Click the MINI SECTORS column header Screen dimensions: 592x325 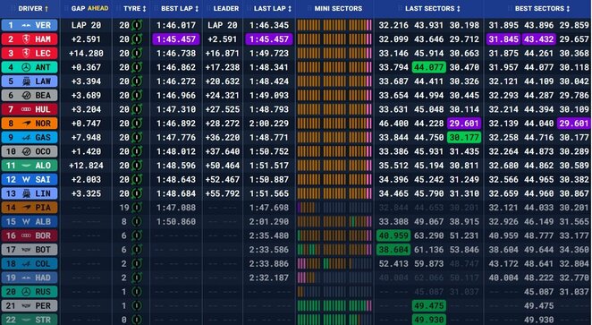[338, 8]
